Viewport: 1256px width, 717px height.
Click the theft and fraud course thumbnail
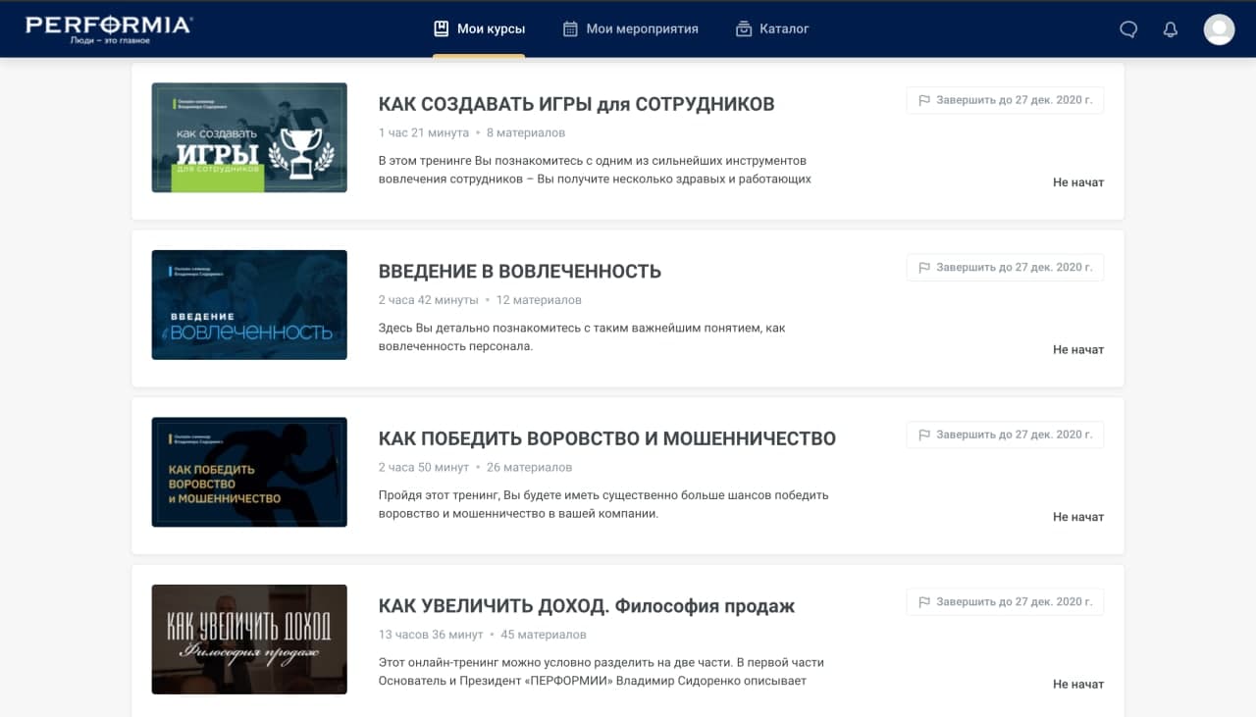coord(249,472)
